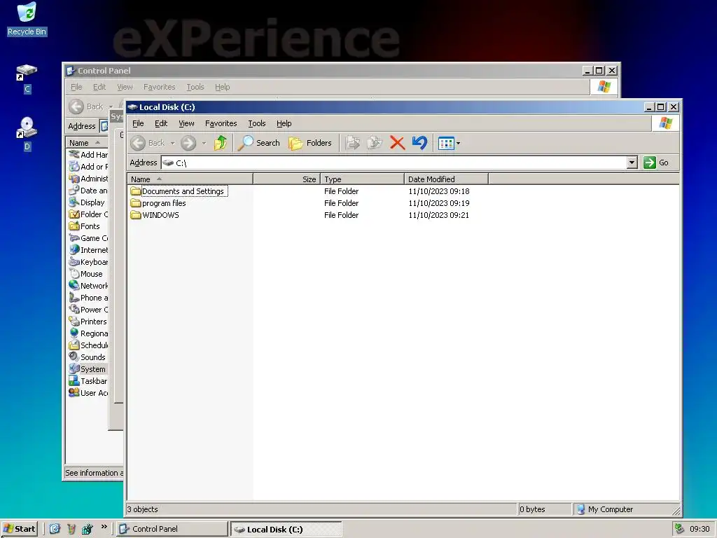This screenshot has width=717, height=538.
Task: Open Search in Local Disk window
Action: pyautogui.click(x=259, y=143)
